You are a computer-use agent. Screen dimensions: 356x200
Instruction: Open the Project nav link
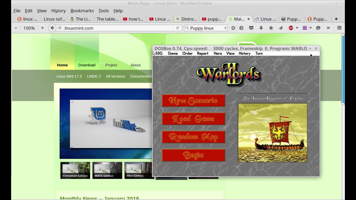click(111, 65)
